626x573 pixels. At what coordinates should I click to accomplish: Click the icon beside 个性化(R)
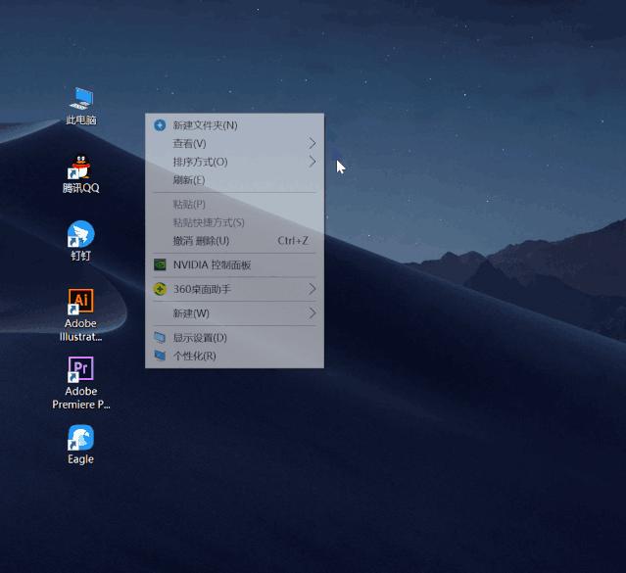[x=160, y=356]
